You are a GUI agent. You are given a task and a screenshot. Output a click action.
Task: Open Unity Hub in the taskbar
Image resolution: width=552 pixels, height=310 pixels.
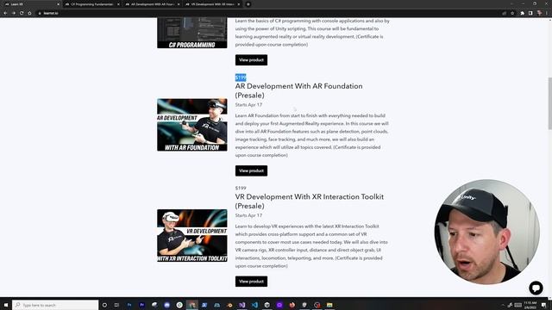pyautogui.click(x=267, y=305)
